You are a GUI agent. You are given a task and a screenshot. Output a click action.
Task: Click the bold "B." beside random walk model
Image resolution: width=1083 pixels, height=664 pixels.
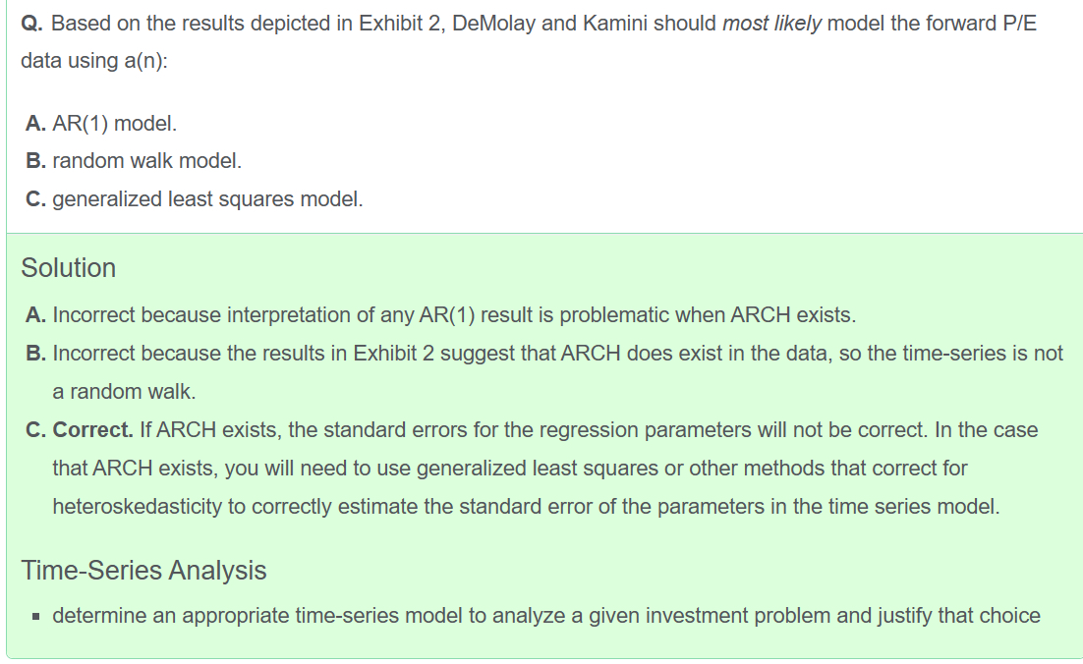click(36, 161)
